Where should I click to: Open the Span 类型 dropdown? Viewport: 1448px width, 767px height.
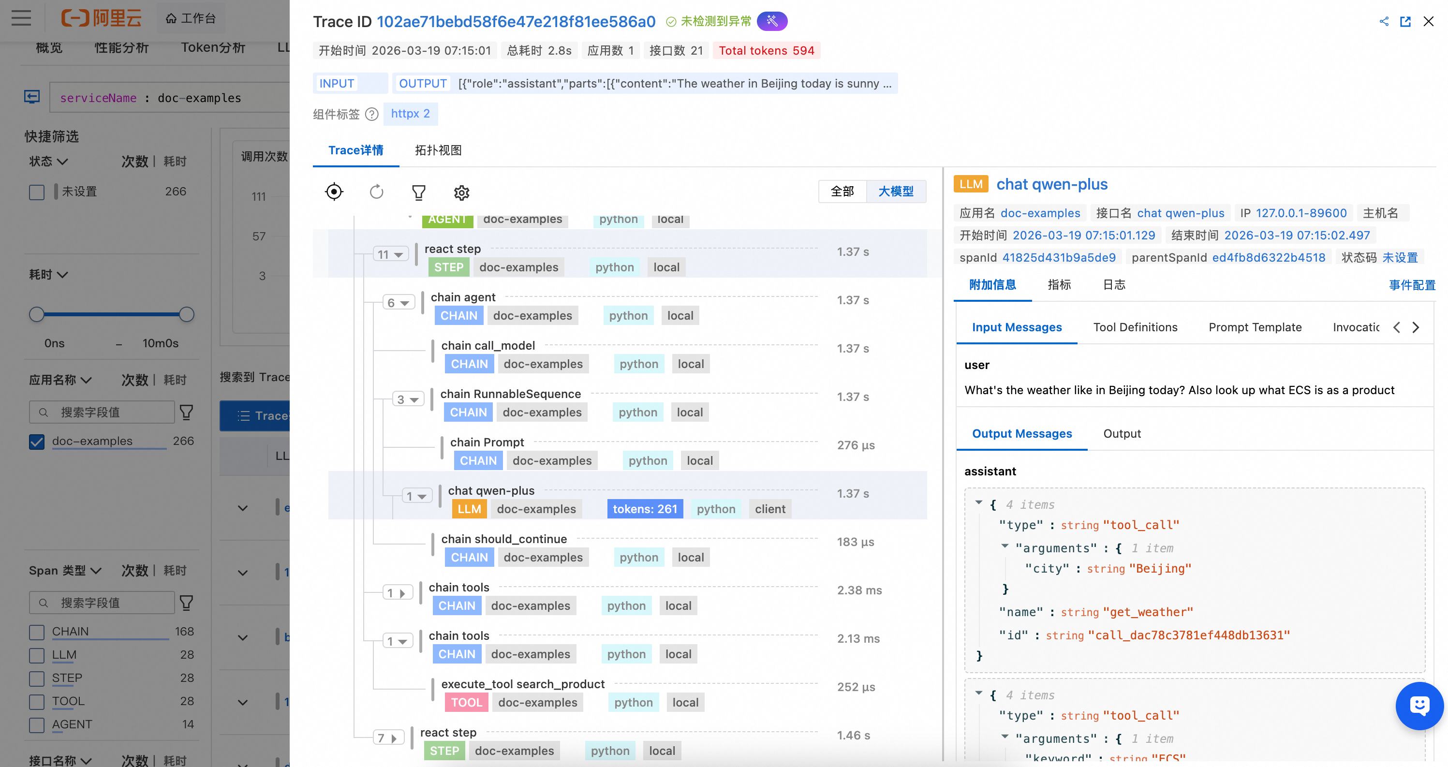click(x=65, y=571)
